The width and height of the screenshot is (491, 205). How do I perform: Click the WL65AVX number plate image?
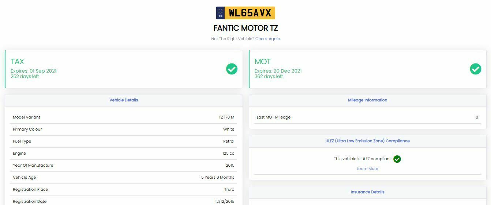click(x=246, y=13)
